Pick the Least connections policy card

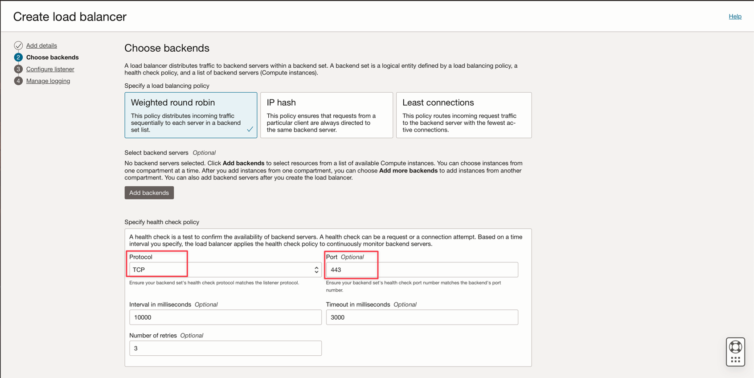(x=463, y=115)
